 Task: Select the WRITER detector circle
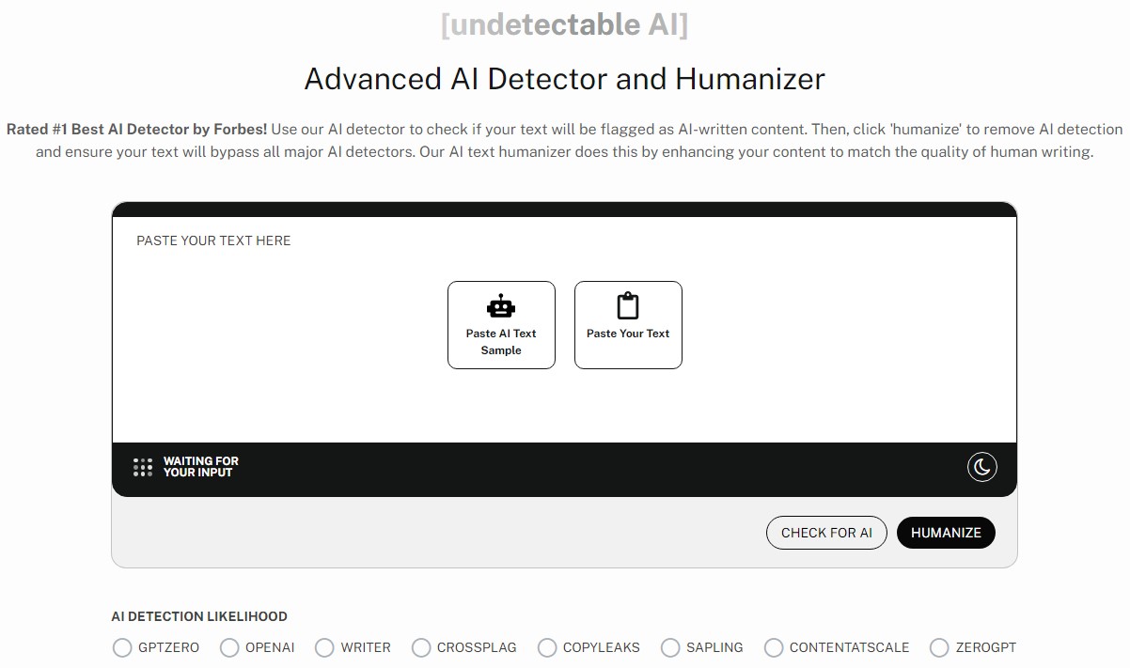324,647
